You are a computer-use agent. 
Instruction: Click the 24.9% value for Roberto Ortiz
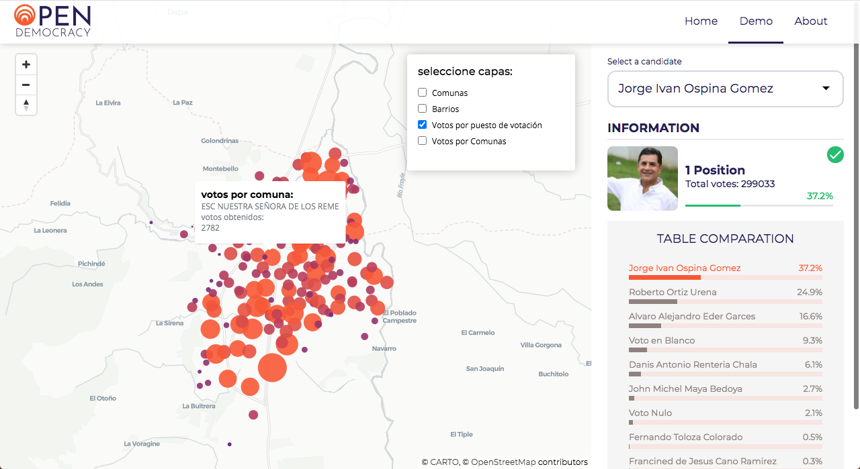pyautogui.click(x=810, y=292)
